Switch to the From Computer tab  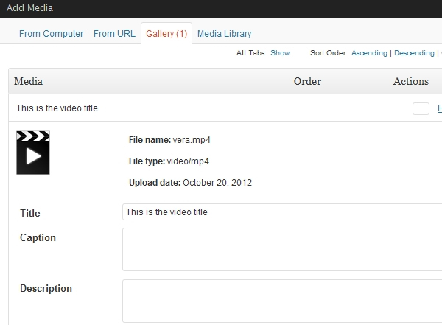51,34
